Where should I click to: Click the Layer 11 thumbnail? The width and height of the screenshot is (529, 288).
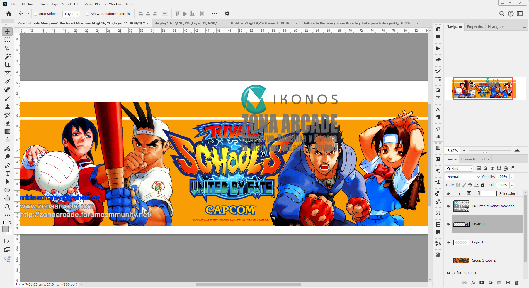click(461, 224)
